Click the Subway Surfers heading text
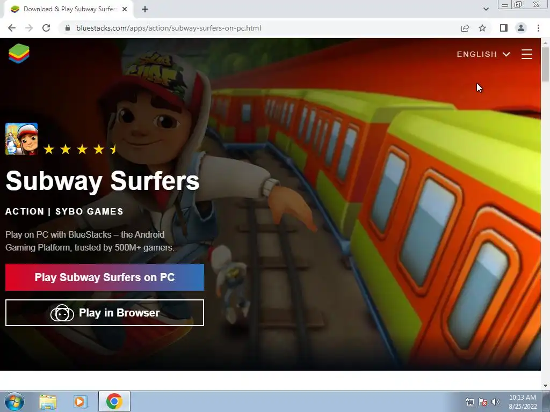This screenshot has height=412, width=550. [103, 181]
